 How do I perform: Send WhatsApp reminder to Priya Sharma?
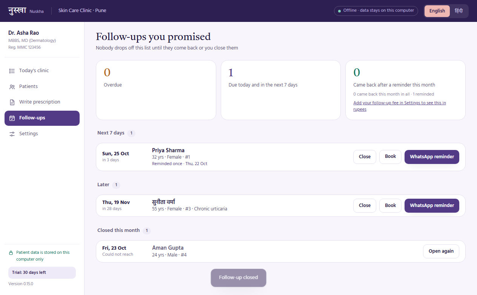coord(432,157)
